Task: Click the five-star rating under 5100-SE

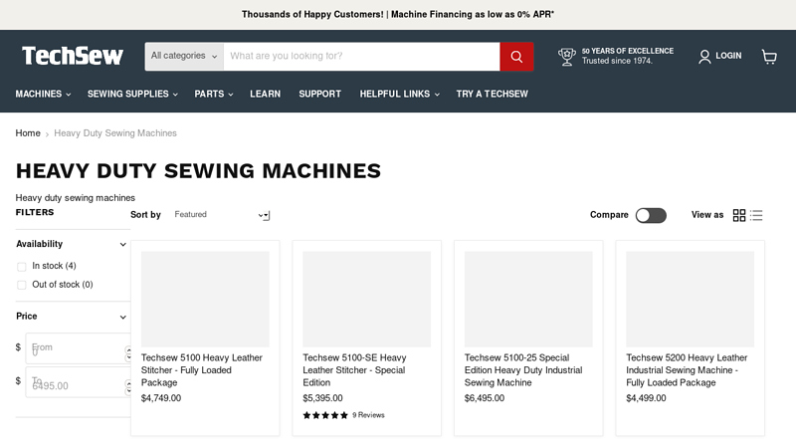Action: pos(325,415)
